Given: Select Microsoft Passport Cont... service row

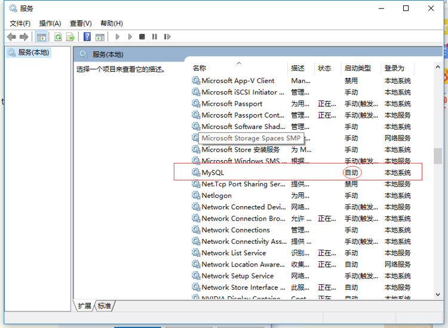Looking at the screenshot, I should (x=303, y=115).
